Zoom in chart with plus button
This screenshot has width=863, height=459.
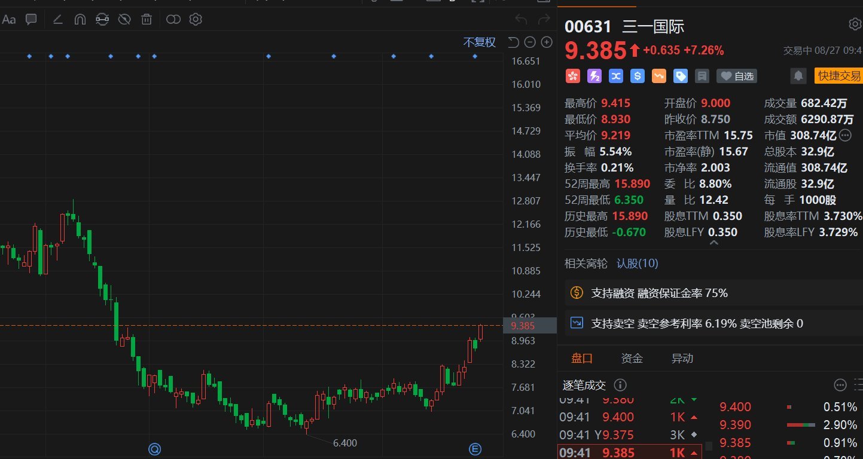(547, 42)
